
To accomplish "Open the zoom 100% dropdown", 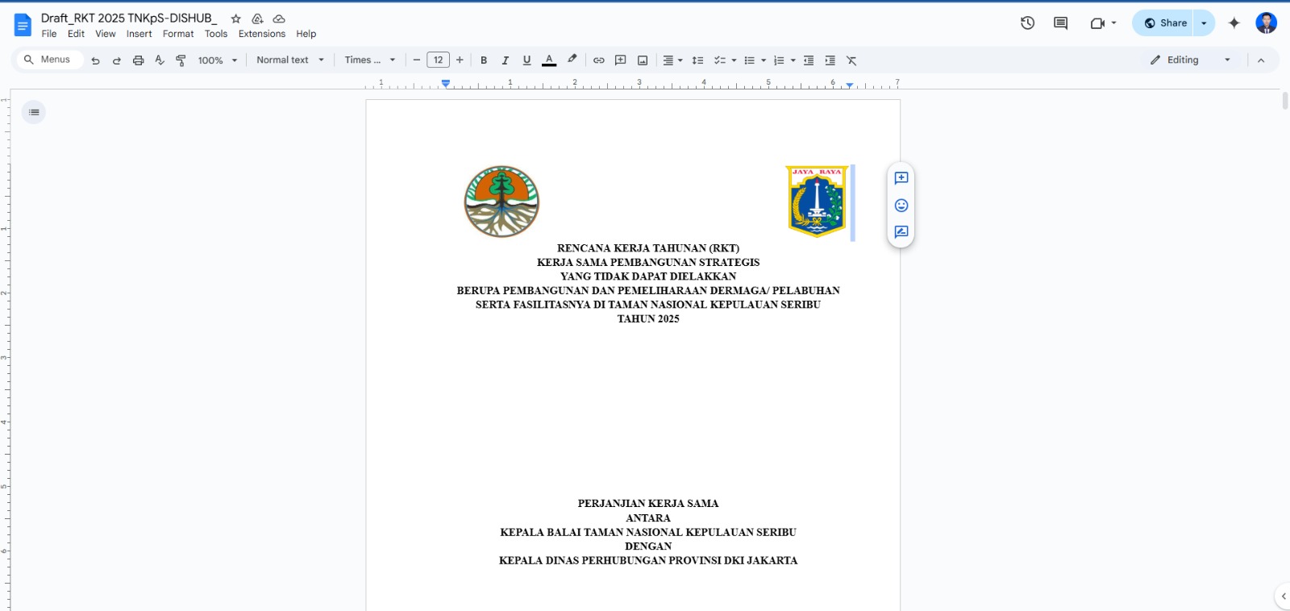I will pos(218,60).
